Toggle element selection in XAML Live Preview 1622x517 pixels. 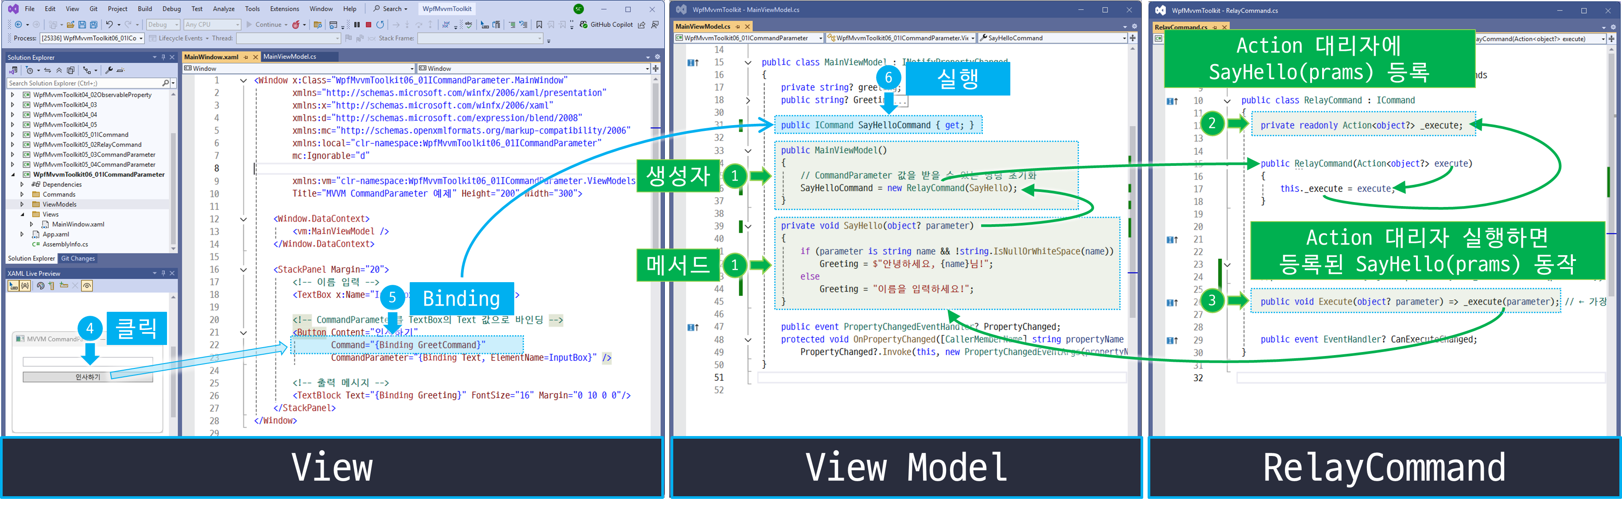[13, 286]
